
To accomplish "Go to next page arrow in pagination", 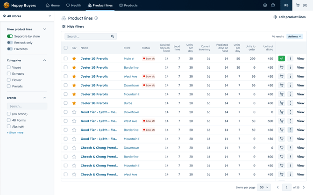I will [304, 187].
